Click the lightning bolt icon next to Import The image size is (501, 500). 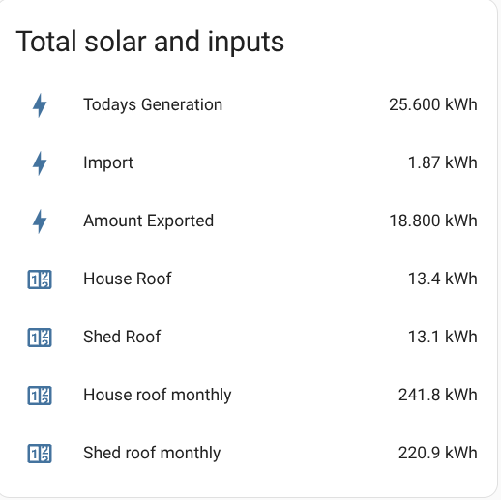coord(40,163)
